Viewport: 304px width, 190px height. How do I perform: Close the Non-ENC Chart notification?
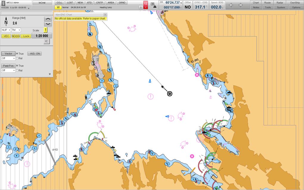click(x=105, y=15)
